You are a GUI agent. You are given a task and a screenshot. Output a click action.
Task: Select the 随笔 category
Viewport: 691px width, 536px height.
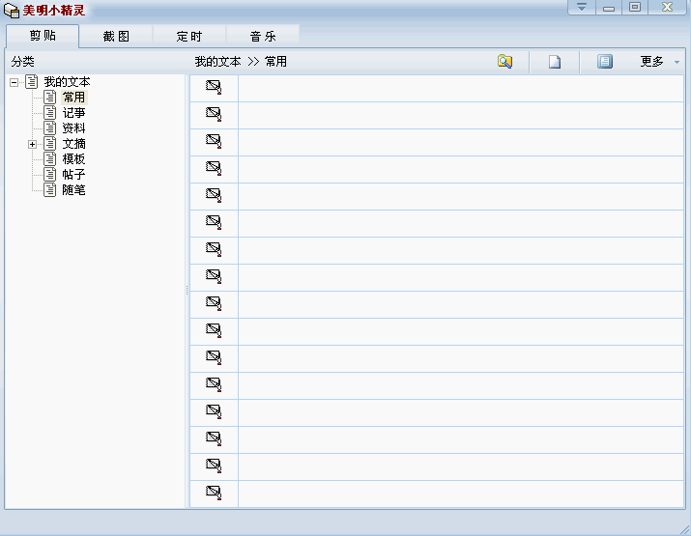coord(73,190)
